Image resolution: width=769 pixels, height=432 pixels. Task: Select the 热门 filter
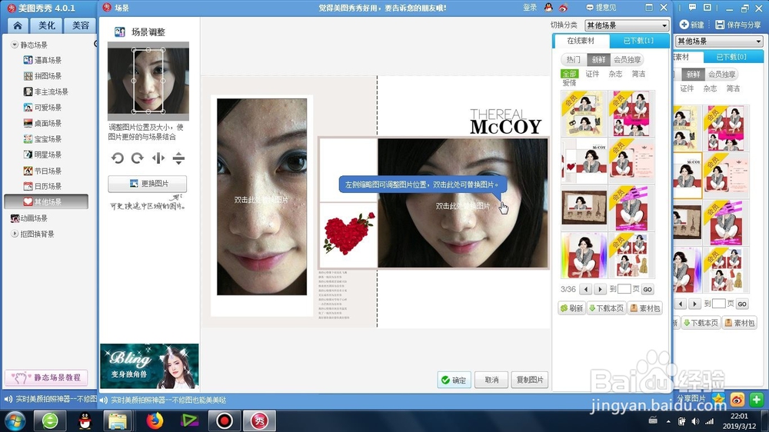click(573, 59)
